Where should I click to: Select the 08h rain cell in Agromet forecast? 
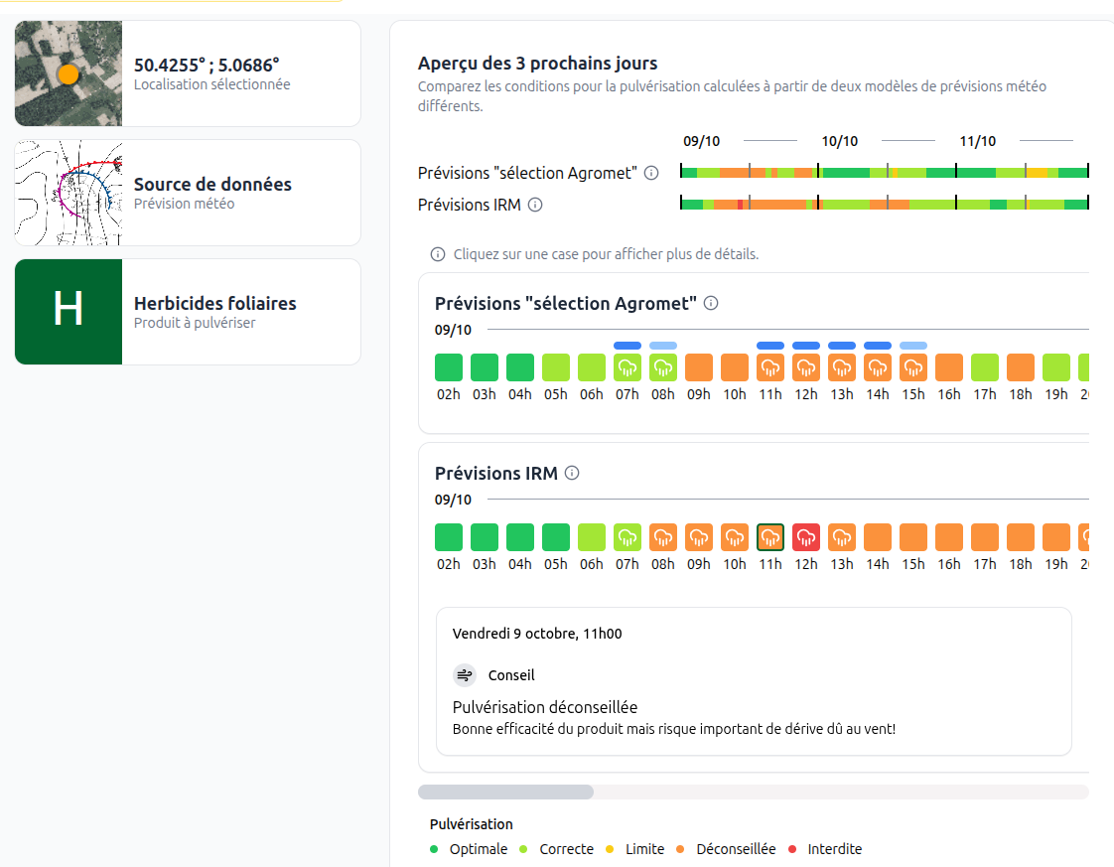click(x=663, y=367)
